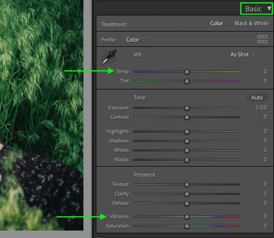This screenshot has width=274, height=238.
Task: Click the Temp slider handle
Action: coord(187,72)
